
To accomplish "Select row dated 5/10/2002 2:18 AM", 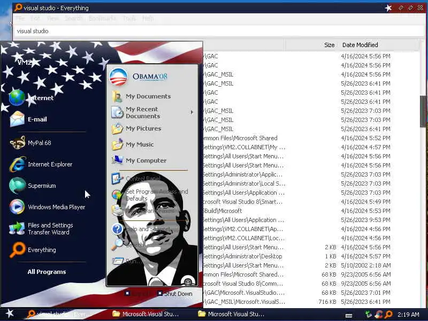I will (x=311, y=265).
